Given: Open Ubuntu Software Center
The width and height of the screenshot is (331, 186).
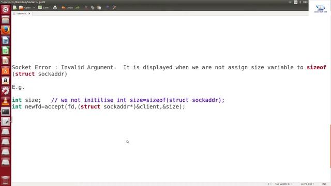Looking at the screenshot, I should point(6,70).
